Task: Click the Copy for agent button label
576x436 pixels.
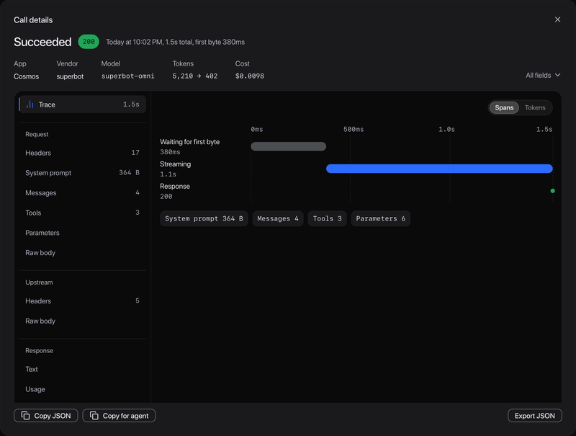Action: click(125, 416)
